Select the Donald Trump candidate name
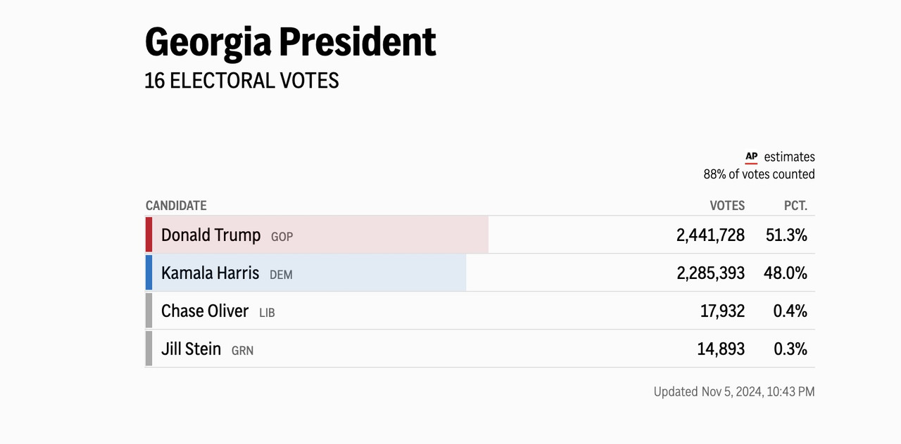This screenshot has height=444, width=901. pos(210,235)
